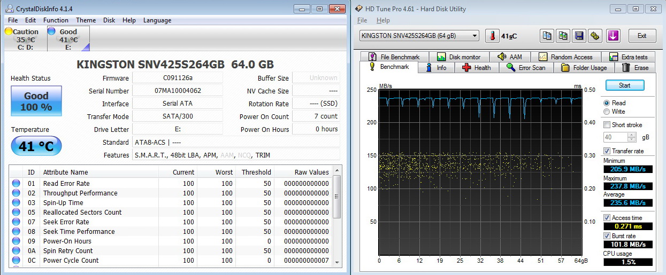Click the Transfer Mode value SATA/300
This screenshot has width=666, height=275.
click(178, 116)
